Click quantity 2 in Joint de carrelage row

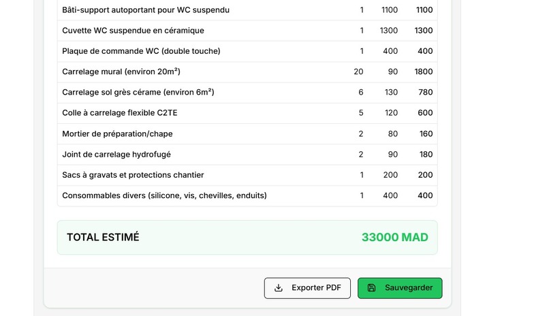(360, 155)
